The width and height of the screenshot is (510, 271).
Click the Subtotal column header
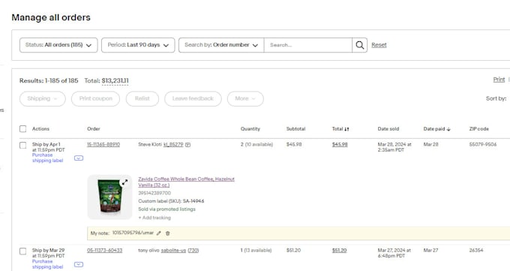[x=296, y=129]
